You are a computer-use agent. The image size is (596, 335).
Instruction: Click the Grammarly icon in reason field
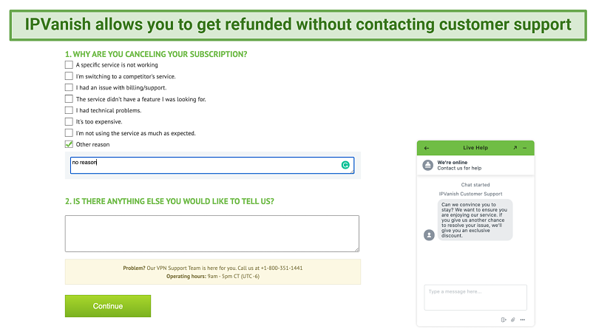tap(345, 165)
